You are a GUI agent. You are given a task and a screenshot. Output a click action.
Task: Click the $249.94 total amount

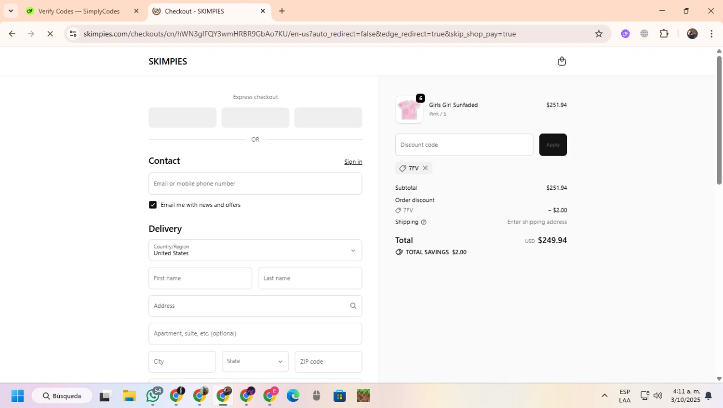point(552,240)
